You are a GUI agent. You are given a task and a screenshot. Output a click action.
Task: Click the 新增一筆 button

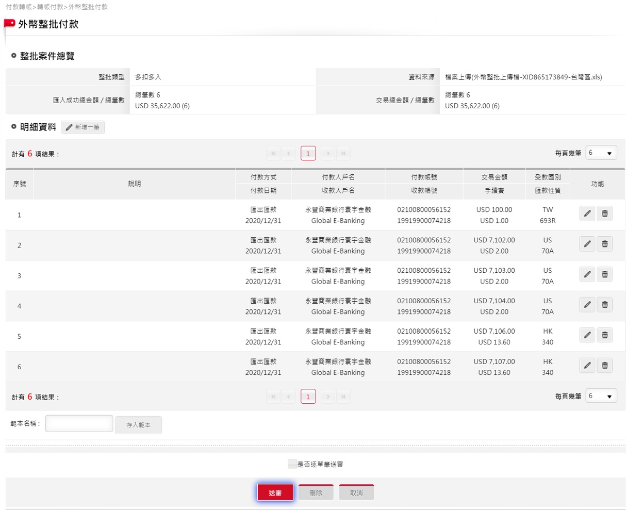83,127
